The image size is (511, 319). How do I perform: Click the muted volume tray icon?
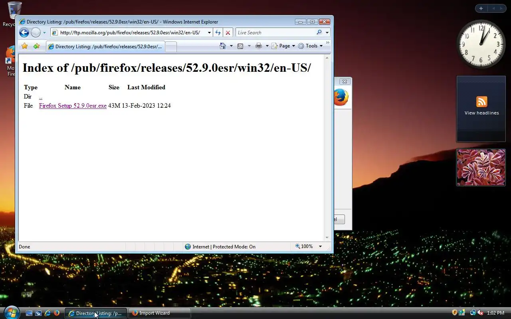[480, 313]
